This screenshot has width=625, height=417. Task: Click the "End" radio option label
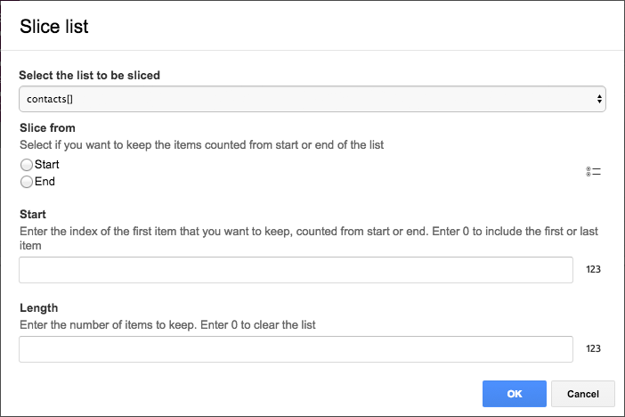click(x=45, y=182)
